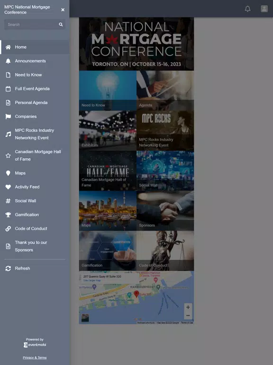This screenshot has width=273, height=365.
Task: Click the Gamification trophy icon
Action: [8, 215]
